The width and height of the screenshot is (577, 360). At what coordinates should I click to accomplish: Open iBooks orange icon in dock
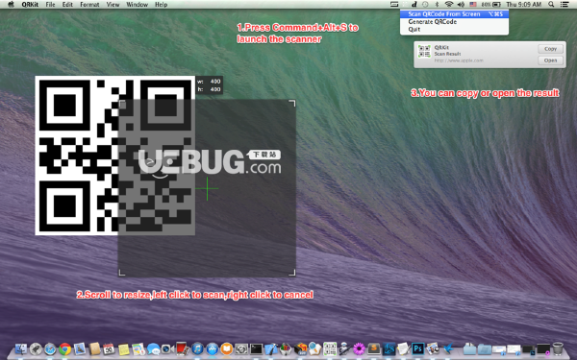tap(227, 349)
